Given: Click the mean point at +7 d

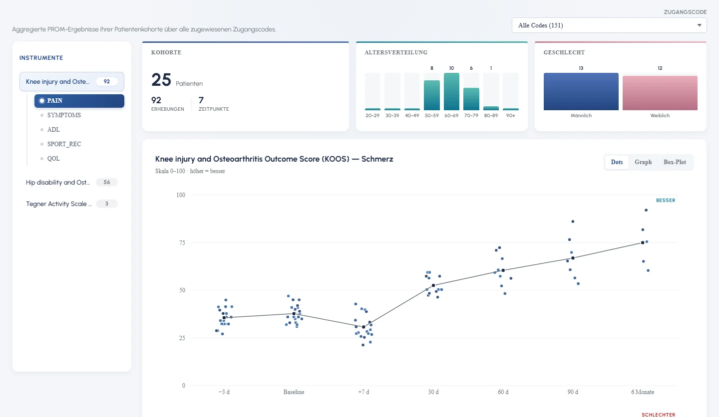Looking at the screenshot, I should [363, 327].
